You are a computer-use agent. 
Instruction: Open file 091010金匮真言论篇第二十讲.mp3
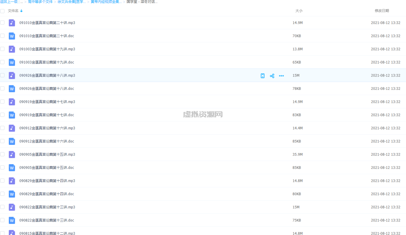tap(47, 23)
